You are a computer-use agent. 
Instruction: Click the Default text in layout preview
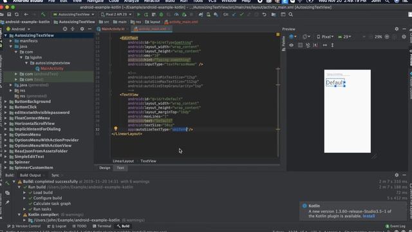335,82
